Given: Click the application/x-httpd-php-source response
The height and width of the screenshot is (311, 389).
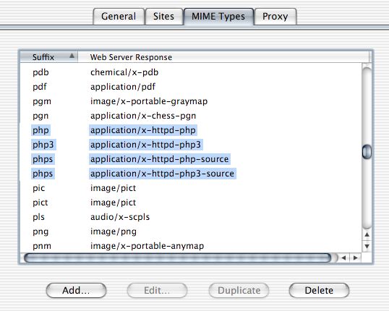Looking at the screenshot, I should coord(160,159).
